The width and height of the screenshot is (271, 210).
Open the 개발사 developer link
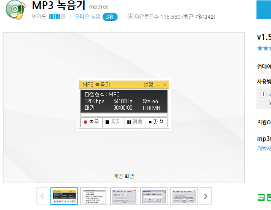click(264, 149)
